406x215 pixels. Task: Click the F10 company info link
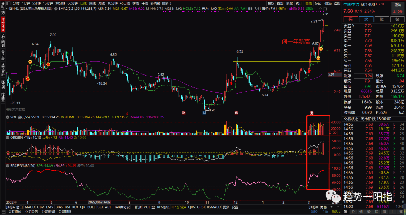tap(325, 212)
